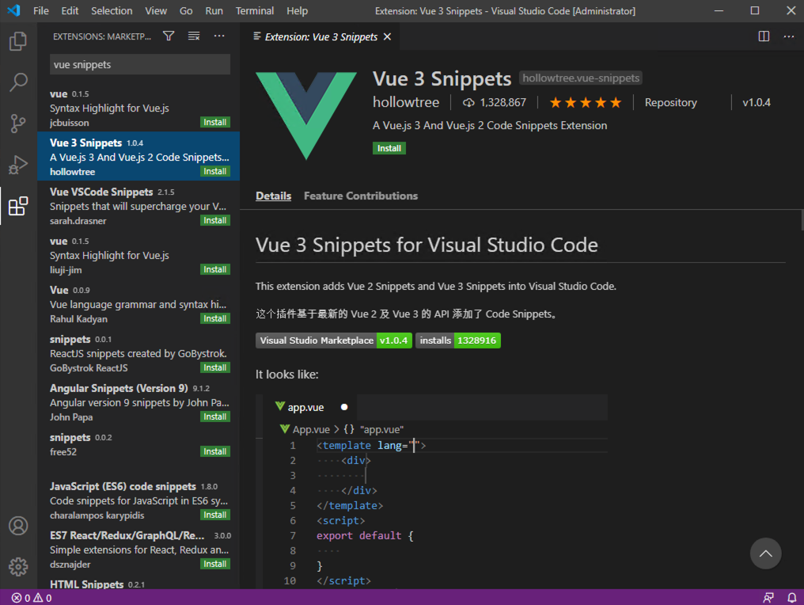Click the feedback icon in status bar
804x605 pixels.
click(768, 598)
